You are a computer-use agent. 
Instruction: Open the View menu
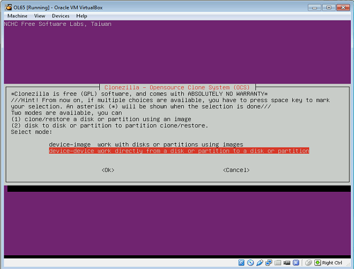point(40,16)
